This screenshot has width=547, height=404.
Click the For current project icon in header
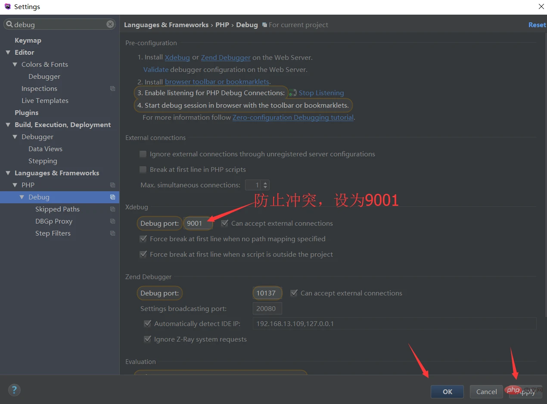click(x=265, y=25)
